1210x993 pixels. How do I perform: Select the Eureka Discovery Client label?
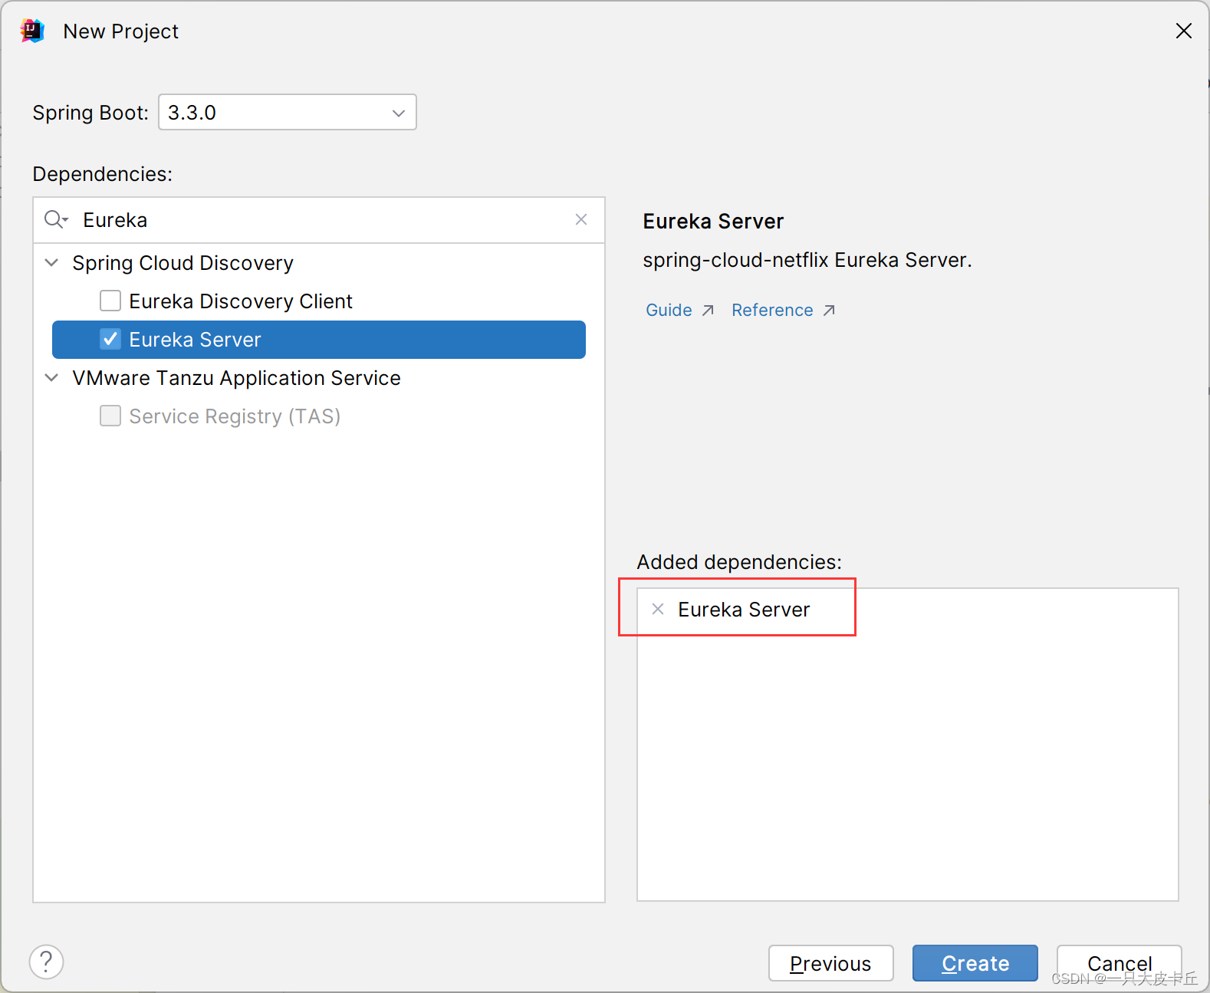[241, 301]
